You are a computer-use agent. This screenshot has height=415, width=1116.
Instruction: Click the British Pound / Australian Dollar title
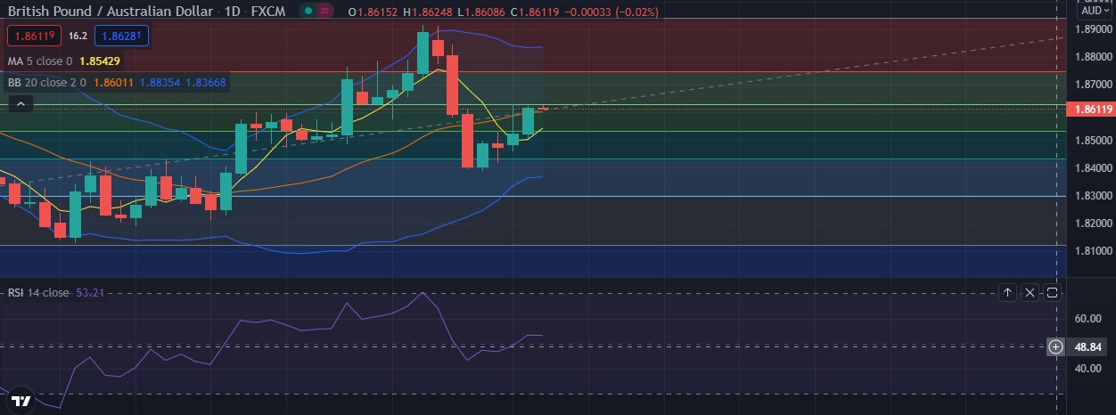coord(111,12)
